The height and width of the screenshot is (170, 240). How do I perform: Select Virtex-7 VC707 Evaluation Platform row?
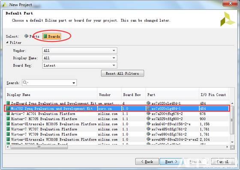point(117,129)
